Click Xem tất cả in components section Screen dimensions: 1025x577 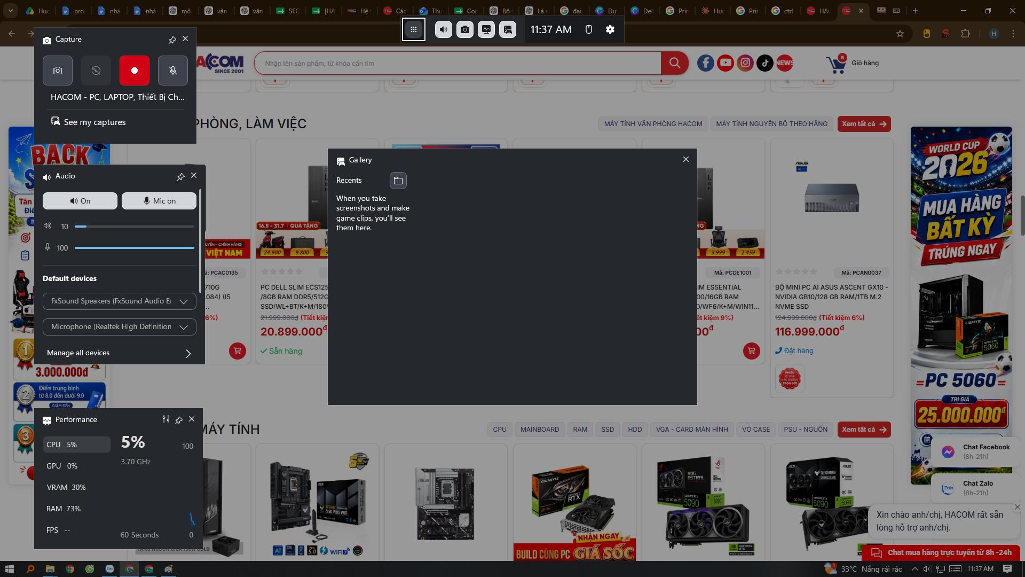tap(864, 430)
